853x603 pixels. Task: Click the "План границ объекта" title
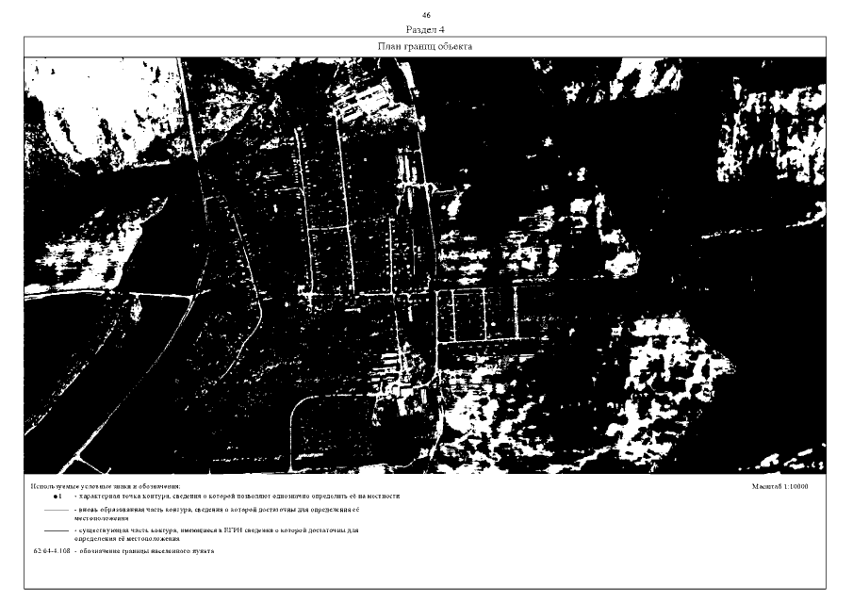(425, 46)
